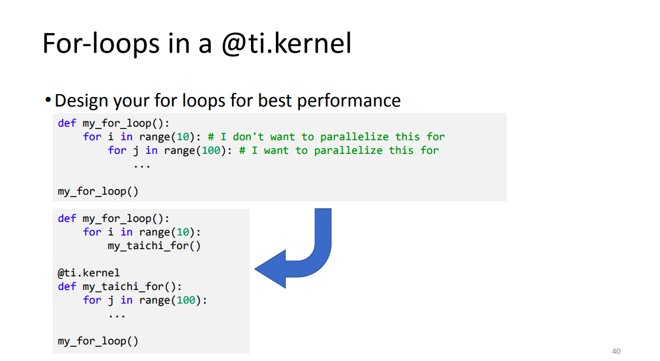The width and height of the screenshot is (660, 361).
Task: Click 'my_for_loop()' call in top code block
Action: point(98,191)
